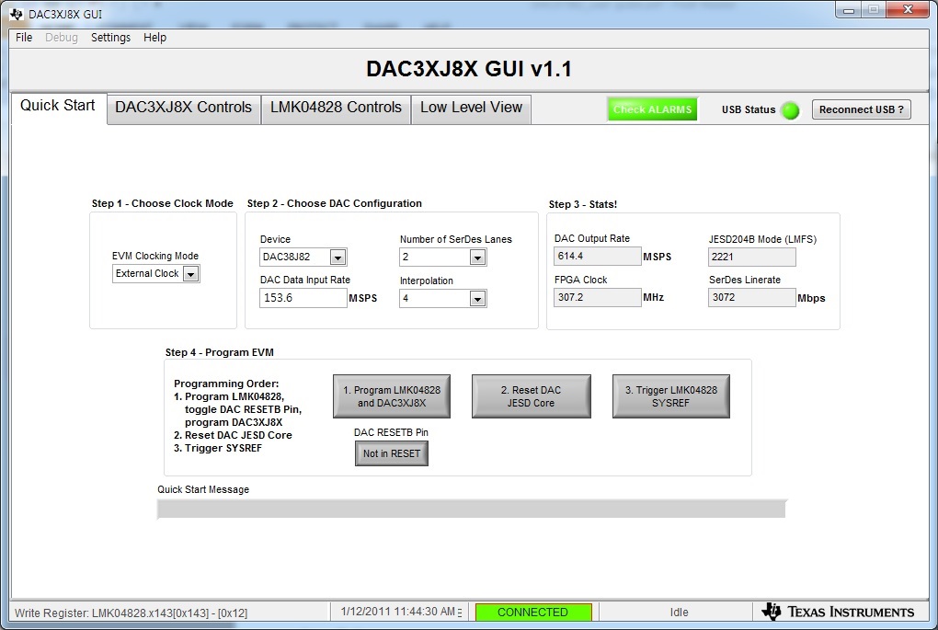Click the '3. Trigger SYSREF' instruction line
The height and width of the screenshot is (630, 938).
coord(218,448)
